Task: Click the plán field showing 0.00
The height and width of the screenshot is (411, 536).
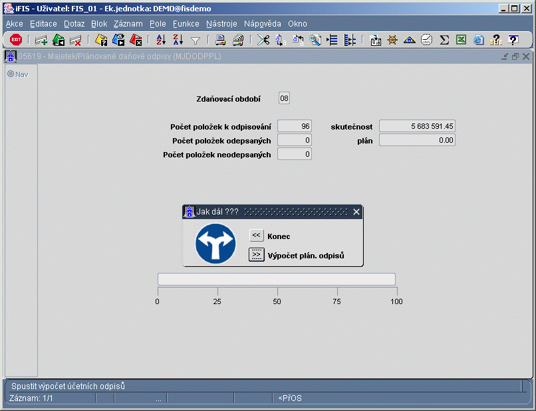Action: (x=417, y=140)
